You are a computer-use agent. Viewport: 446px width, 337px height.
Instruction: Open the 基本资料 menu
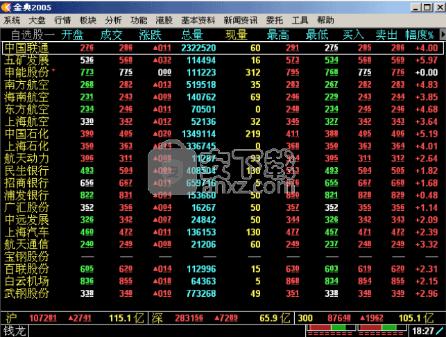point(198,20)
